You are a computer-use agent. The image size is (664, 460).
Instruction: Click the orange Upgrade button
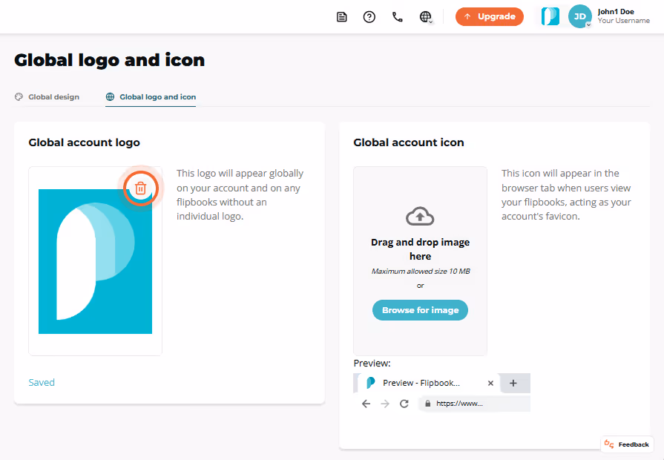point(490,16)
